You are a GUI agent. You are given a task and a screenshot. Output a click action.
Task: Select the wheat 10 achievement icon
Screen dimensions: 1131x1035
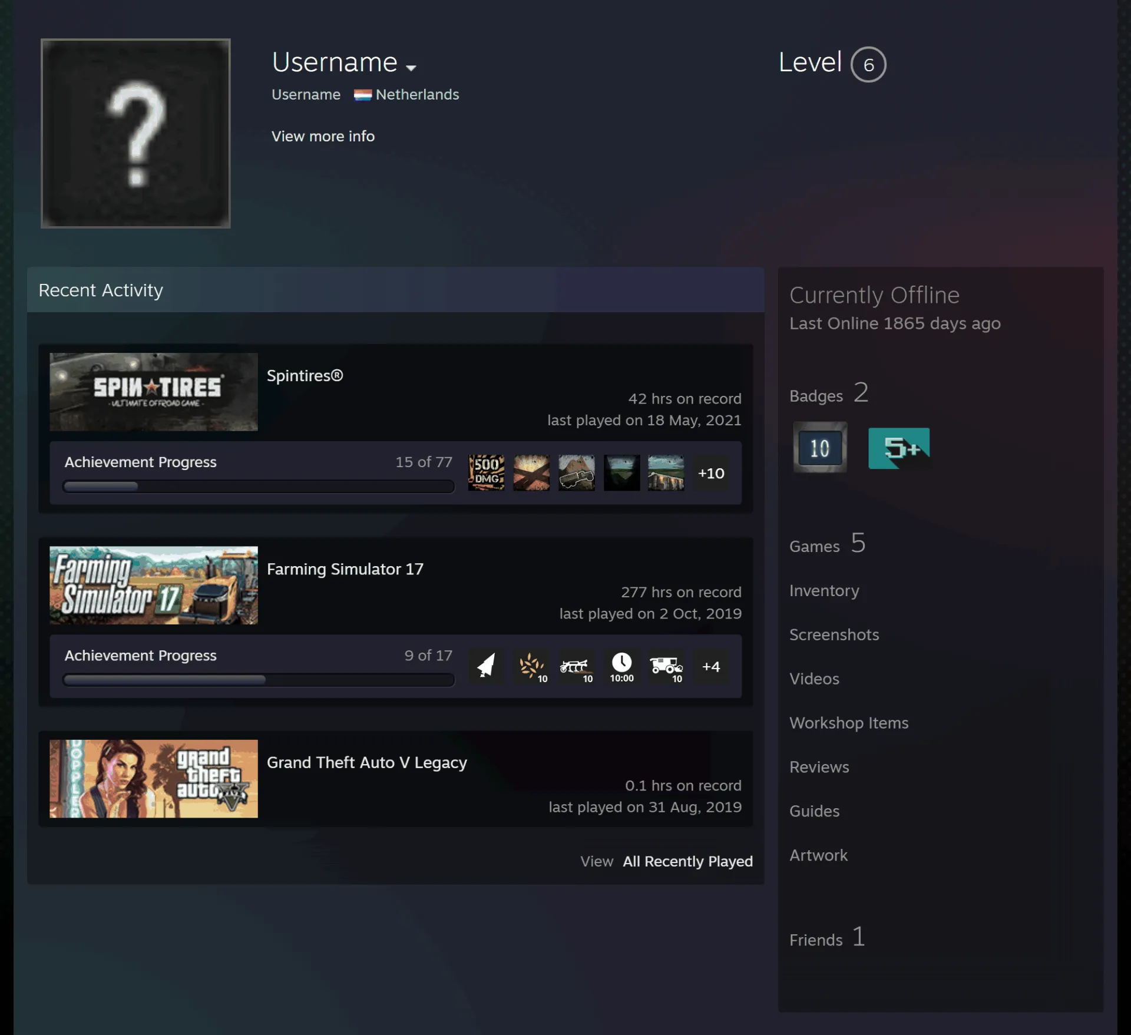531,666
